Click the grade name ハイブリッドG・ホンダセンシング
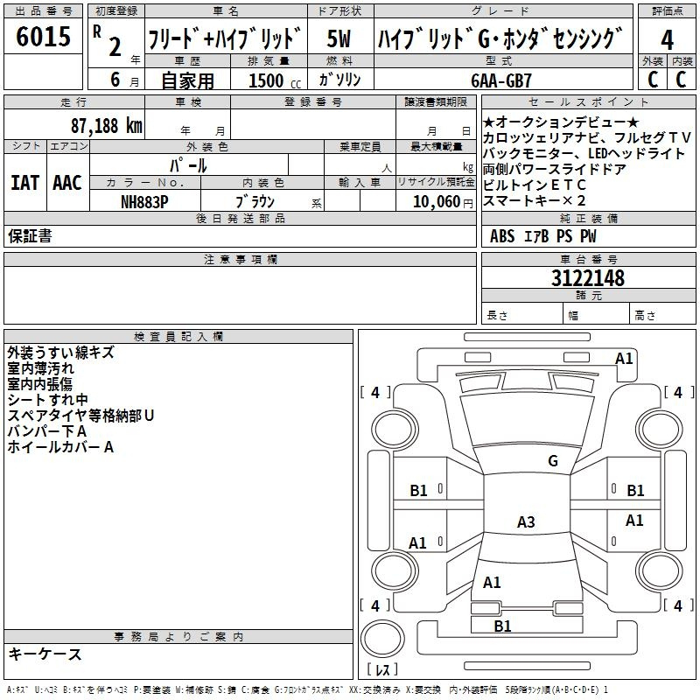This screenshot has height=700, width=700. [x=500, y=38]
